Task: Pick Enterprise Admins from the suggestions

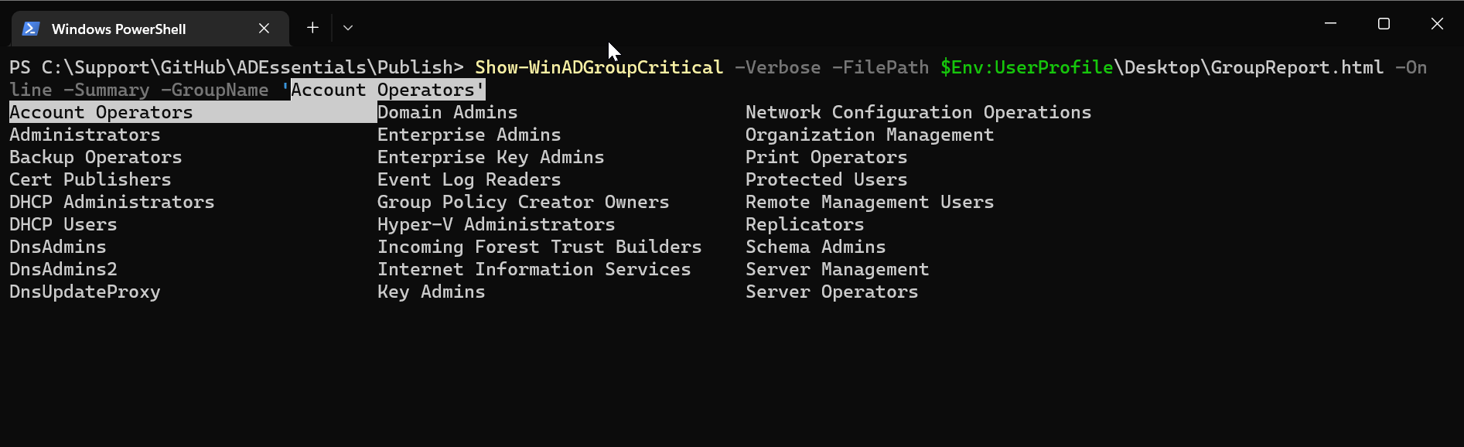Action: [x=469, y=135]
